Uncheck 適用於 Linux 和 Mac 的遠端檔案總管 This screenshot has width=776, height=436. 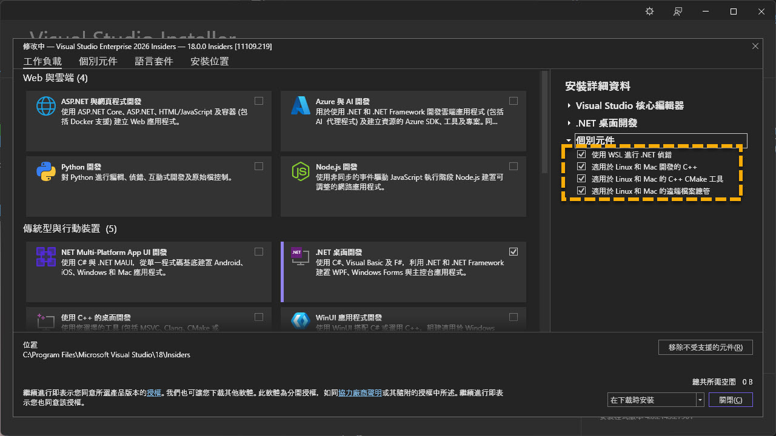tap(581, 191)
